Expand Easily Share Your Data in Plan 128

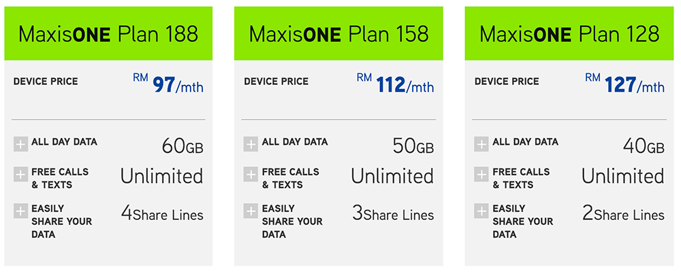pyautogui.click(x=481, y=211)
